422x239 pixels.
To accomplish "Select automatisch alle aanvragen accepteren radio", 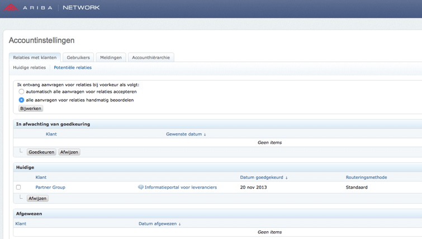I will [x=22, y=92].
